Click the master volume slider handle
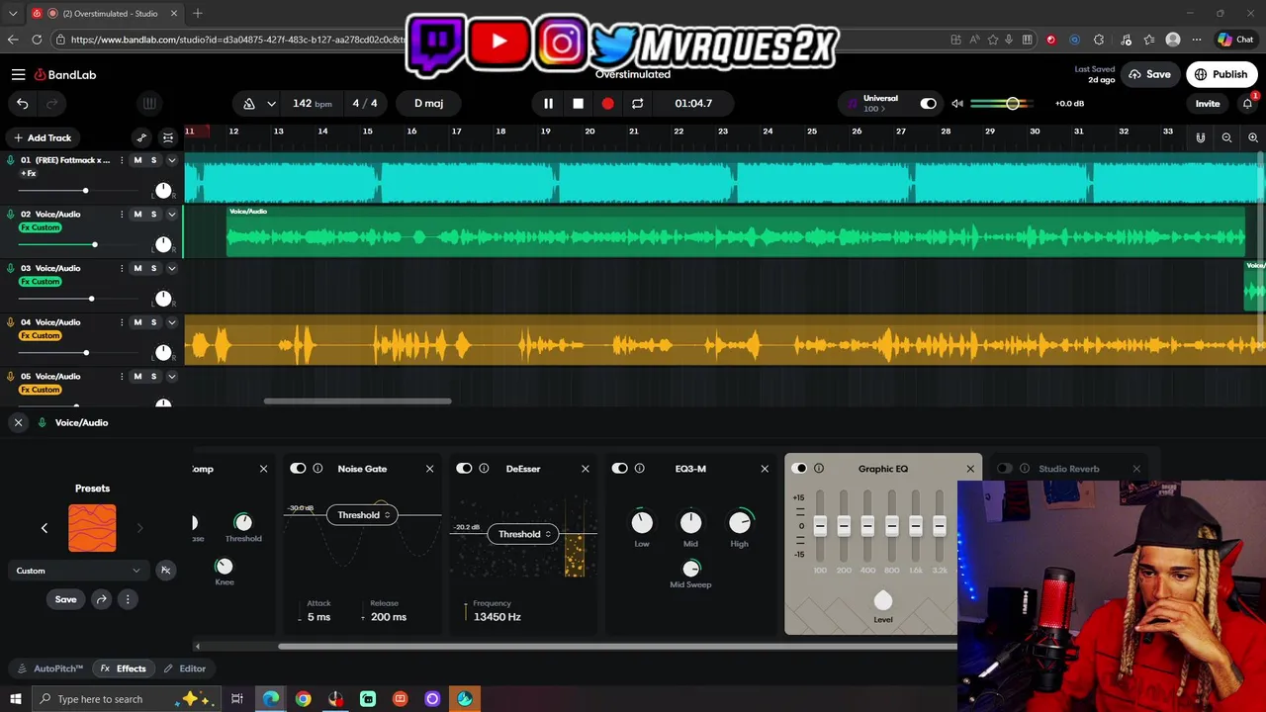Image resolution: width=1266 pixels, height=712 pixels. click(x=1013, y=103)
